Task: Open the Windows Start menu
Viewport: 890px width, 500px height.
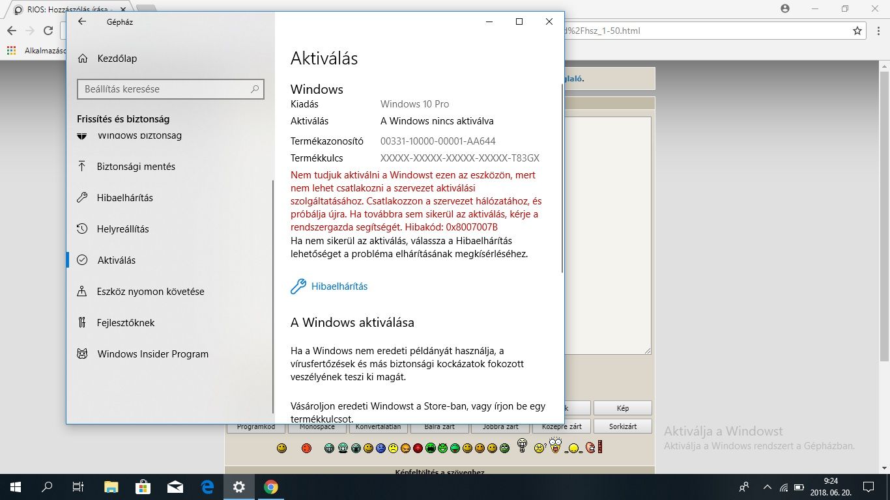Action: pyautogui.click(x=16, y=487)
